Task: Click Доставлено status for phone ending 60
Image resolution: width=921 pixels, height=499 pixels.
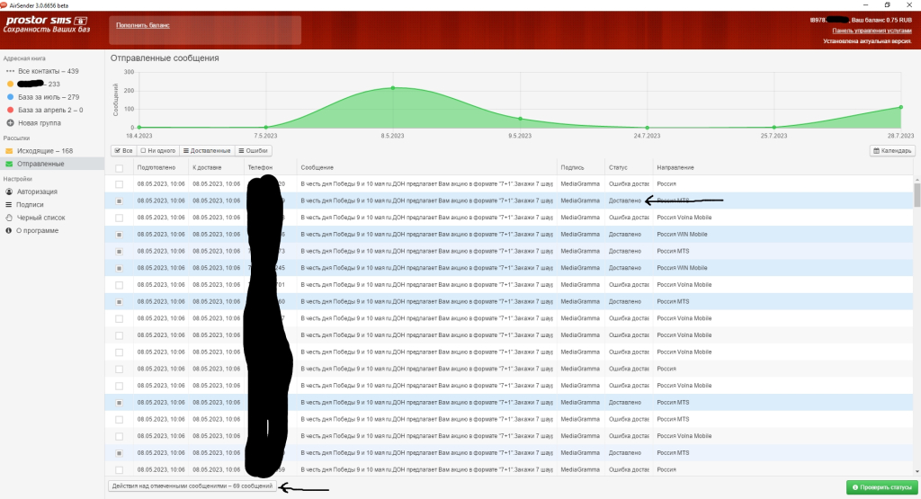Action: [x=625, y=302]
